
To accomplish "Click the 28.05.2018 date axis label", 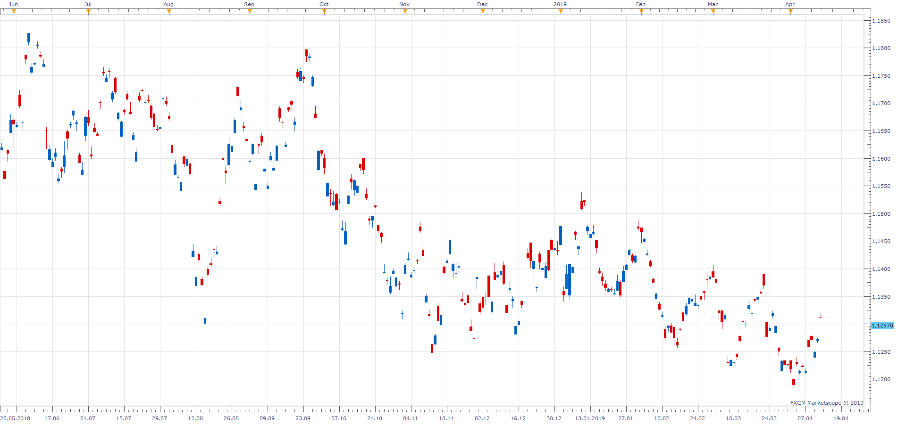I will pos(15,418).
